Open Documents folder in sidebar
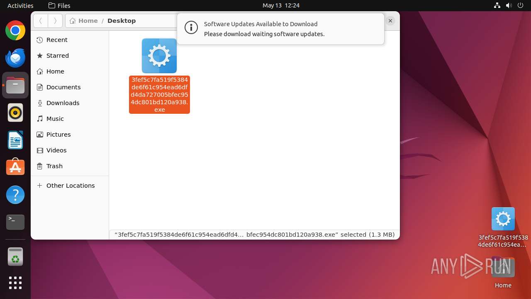Image resolution: width=531 pixels, height=299 pixels. (x=70, y=87)
